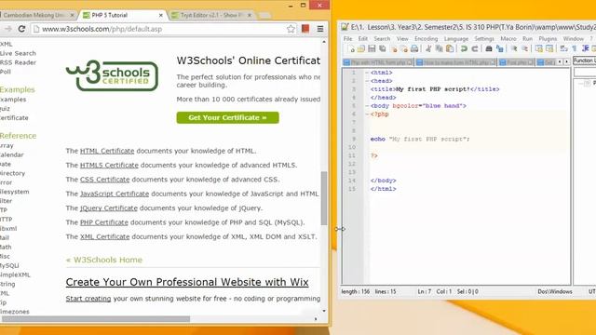Image resolution: width=596 pixels, height=335 pixels.
Task: Close the Tryit Editor tab
Action: pos(250,15)
